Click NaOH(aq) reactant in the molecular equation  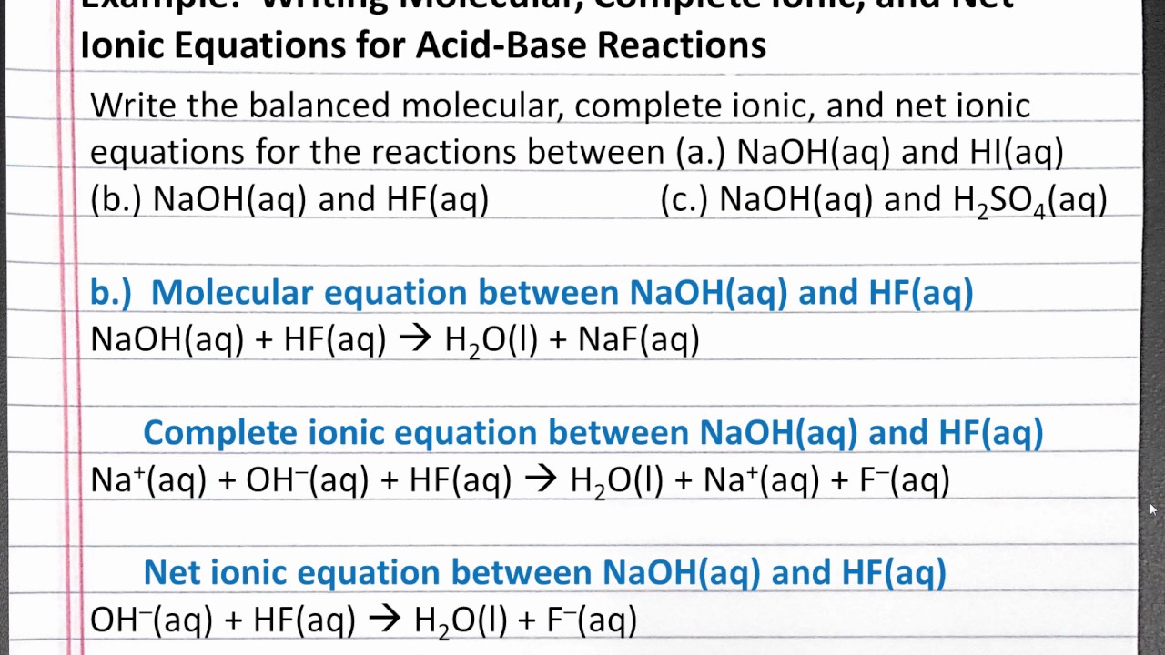[167, 339]
